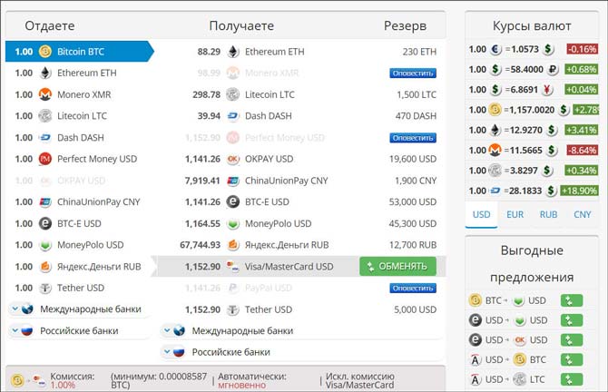Screen dimensions: 608x392
Task: Click the Tether USD icon in the receive column
Action: click(x=233, y=309)
